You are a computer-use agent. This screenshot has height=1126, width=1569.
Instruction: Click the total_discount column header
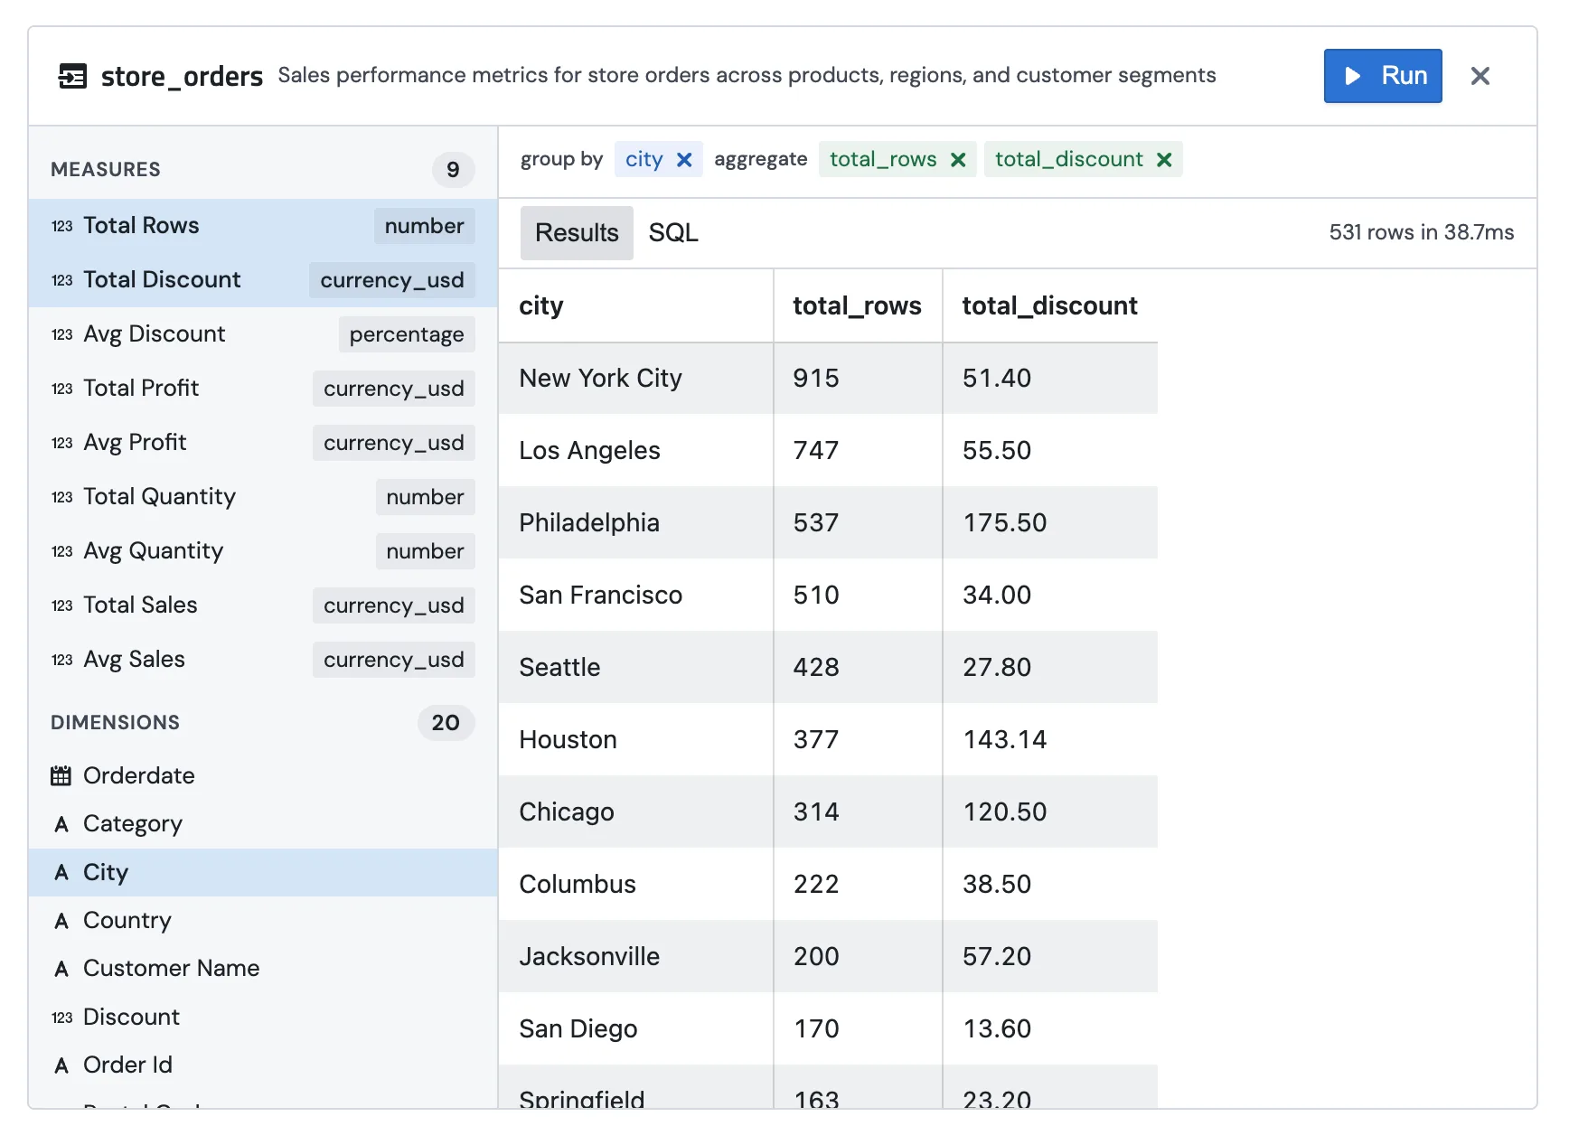pyautogui.click(x=1050, y=305)
